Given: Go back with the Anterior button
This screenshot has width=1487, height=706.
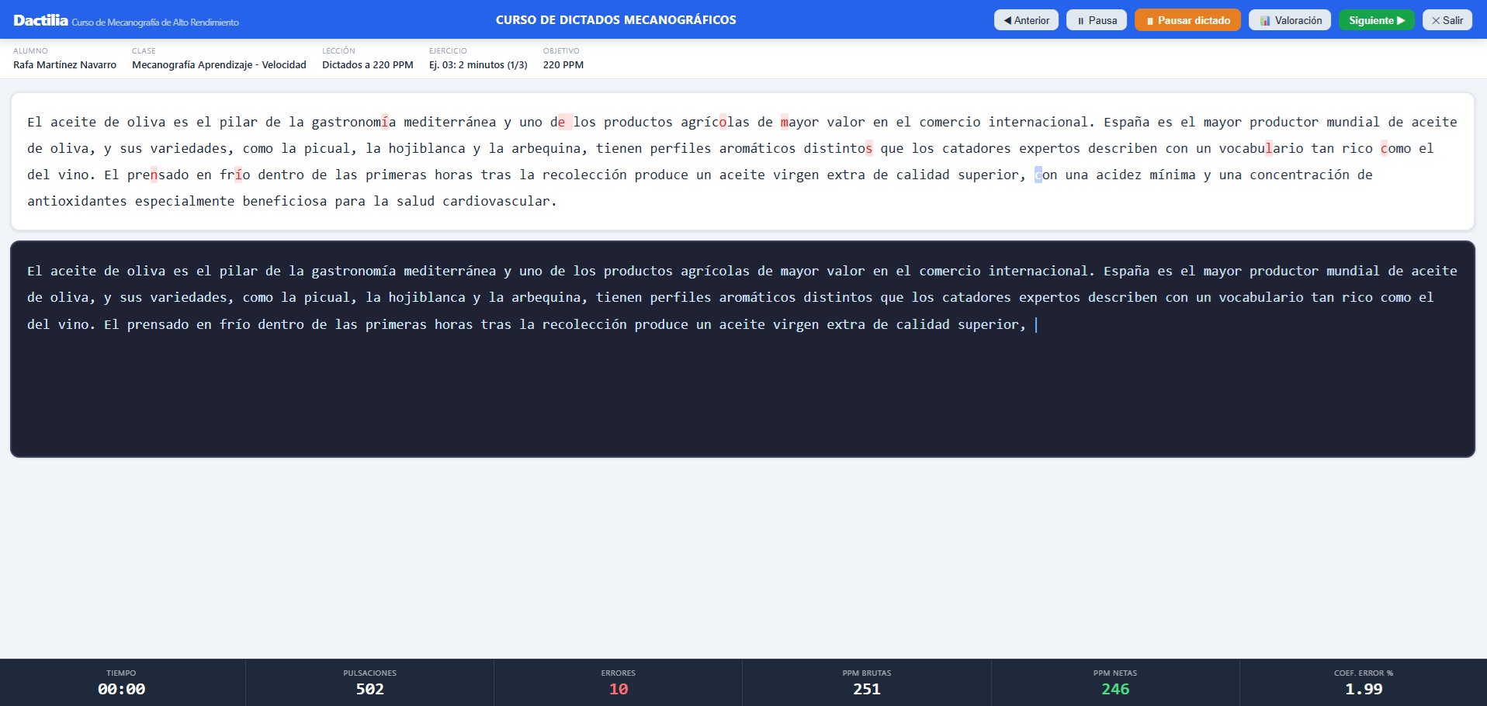Looking at the screenshot, I should click(1026, 20).
